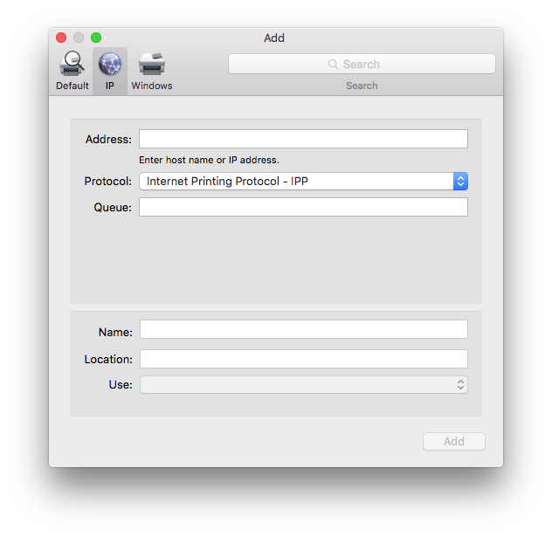Viewport: 552px width, 537px height.
Task: Click the Add button
Action: [x=454, y=441]
